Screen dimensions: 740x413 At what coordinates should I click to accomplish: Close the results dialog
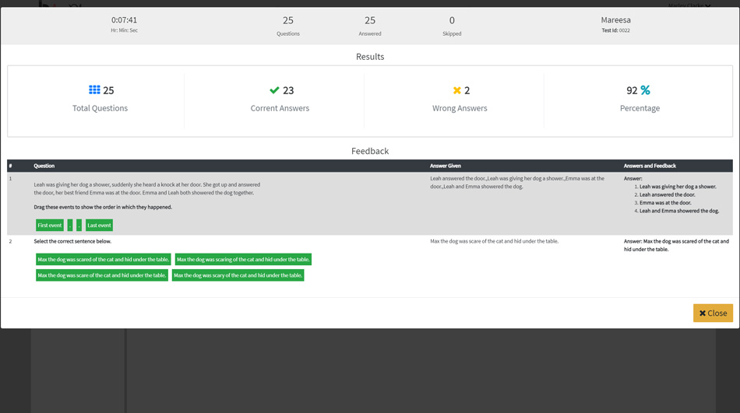tap(713, 313)
